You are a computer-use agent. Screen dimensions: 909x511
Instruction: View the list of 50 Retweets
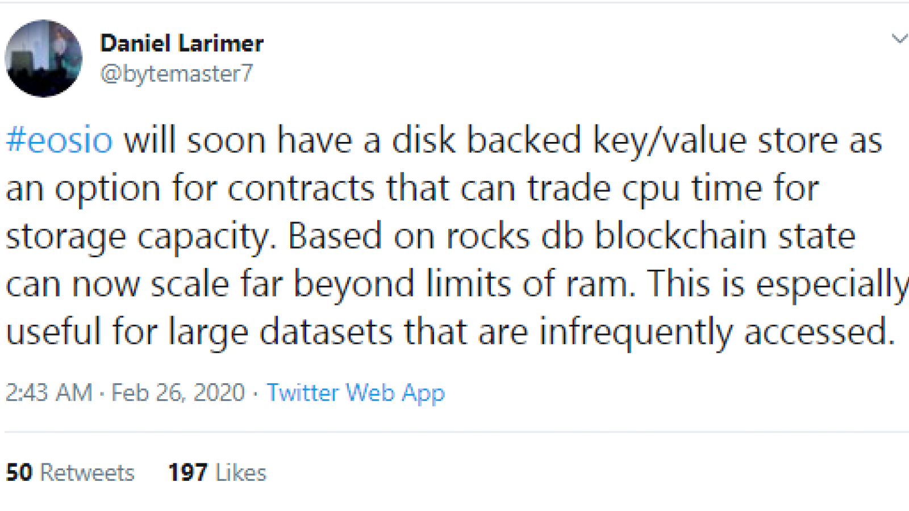[70, 472]
